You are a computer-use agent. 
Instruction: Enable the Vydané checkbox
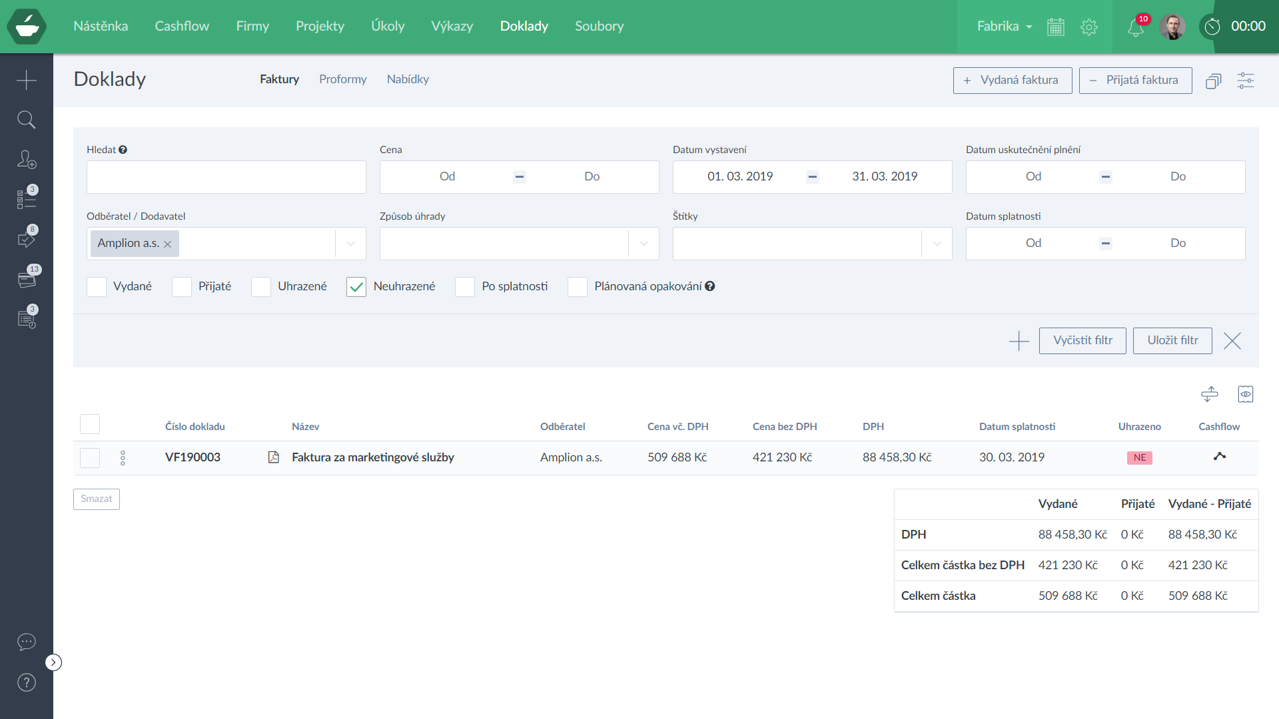(x=97, y=287)
